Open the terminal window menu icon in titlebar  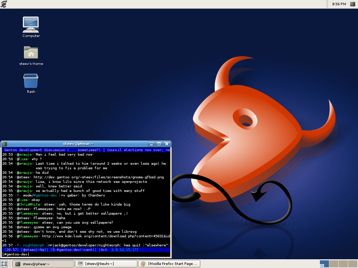coord(5,144)
